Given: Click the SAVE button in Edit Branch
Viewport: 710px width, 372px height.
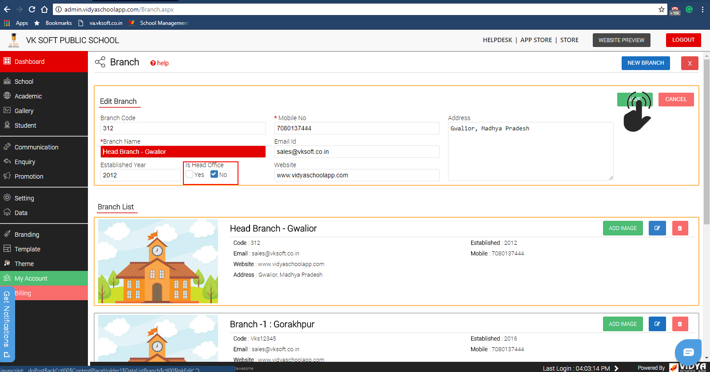Looking at the screenshot, I should 635,99.
